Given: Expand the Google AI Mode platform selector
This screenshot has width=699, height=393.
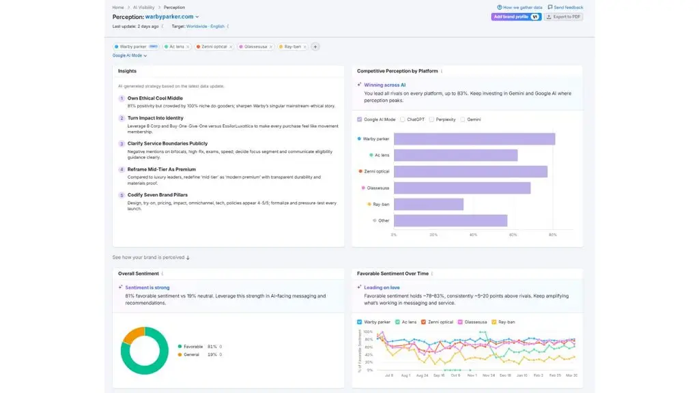Looking at the screenshot, I should coord(129,56).
